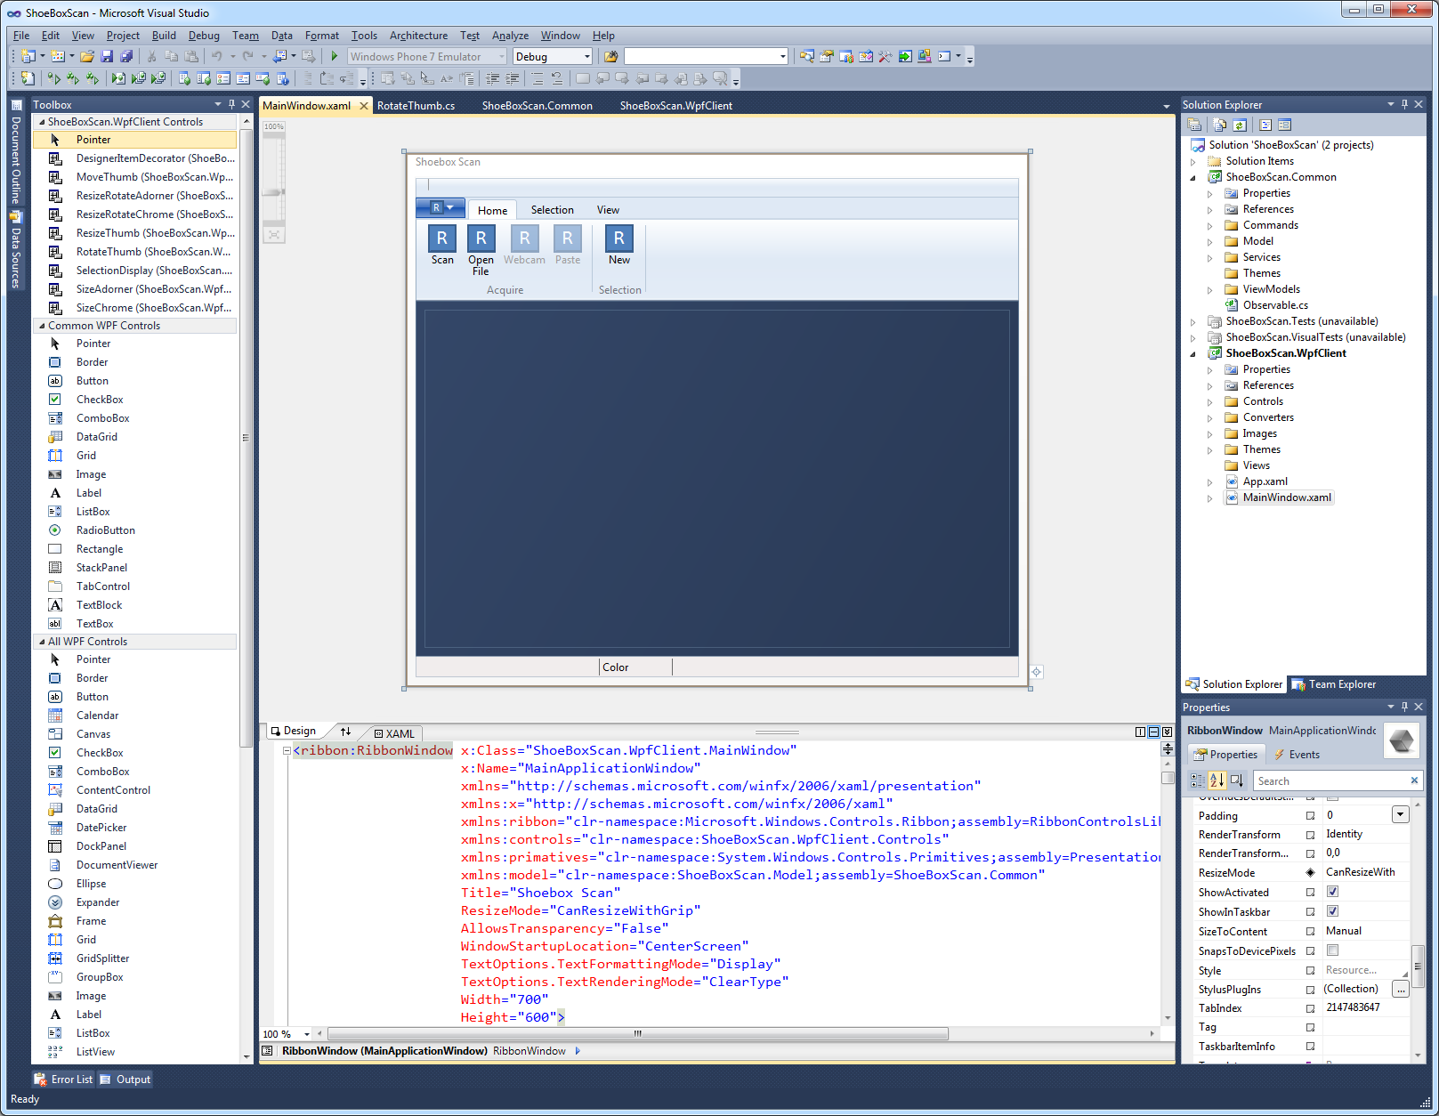Open the Output panel

point(125,1080)
